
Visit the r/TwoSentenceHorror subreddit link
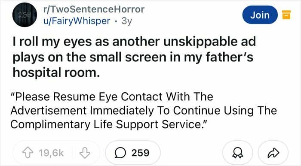pos(94,9)
